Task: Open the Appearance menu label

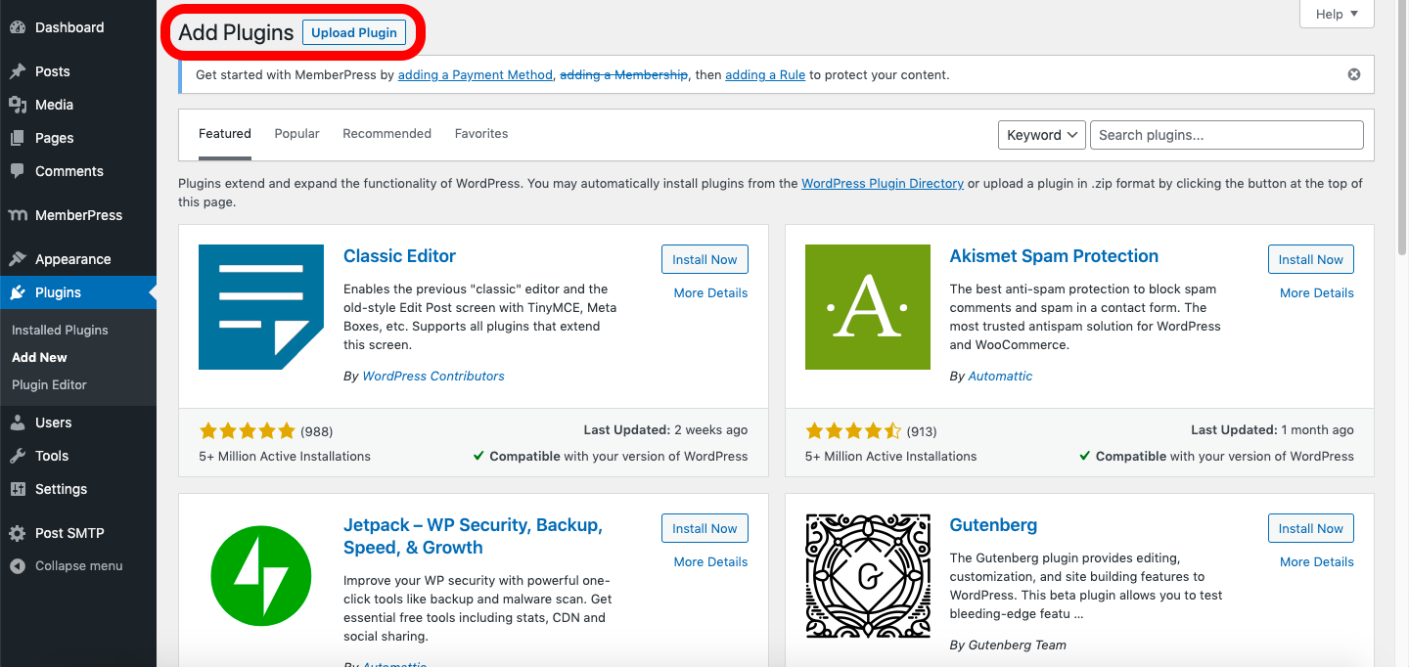Action: coord(73,259)
